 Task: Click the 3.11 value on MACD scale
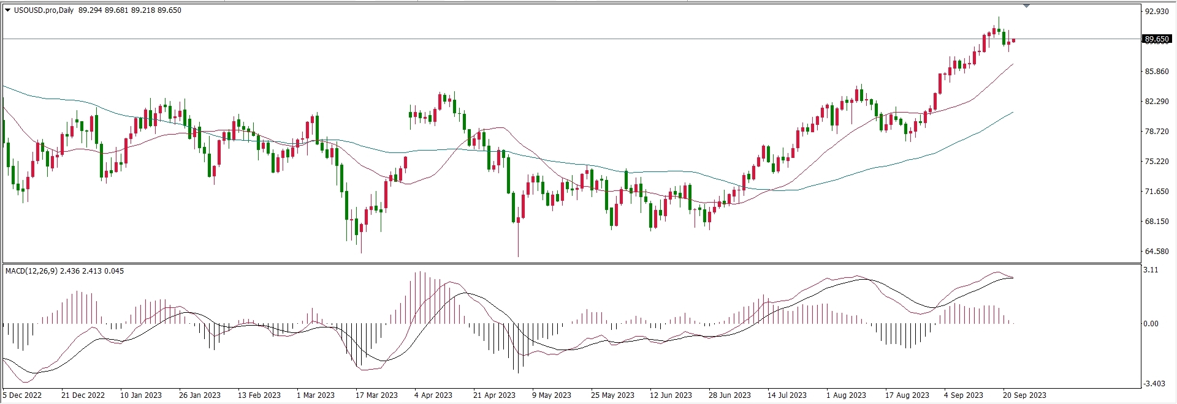pyautogui.click(x=1151, y=270)
